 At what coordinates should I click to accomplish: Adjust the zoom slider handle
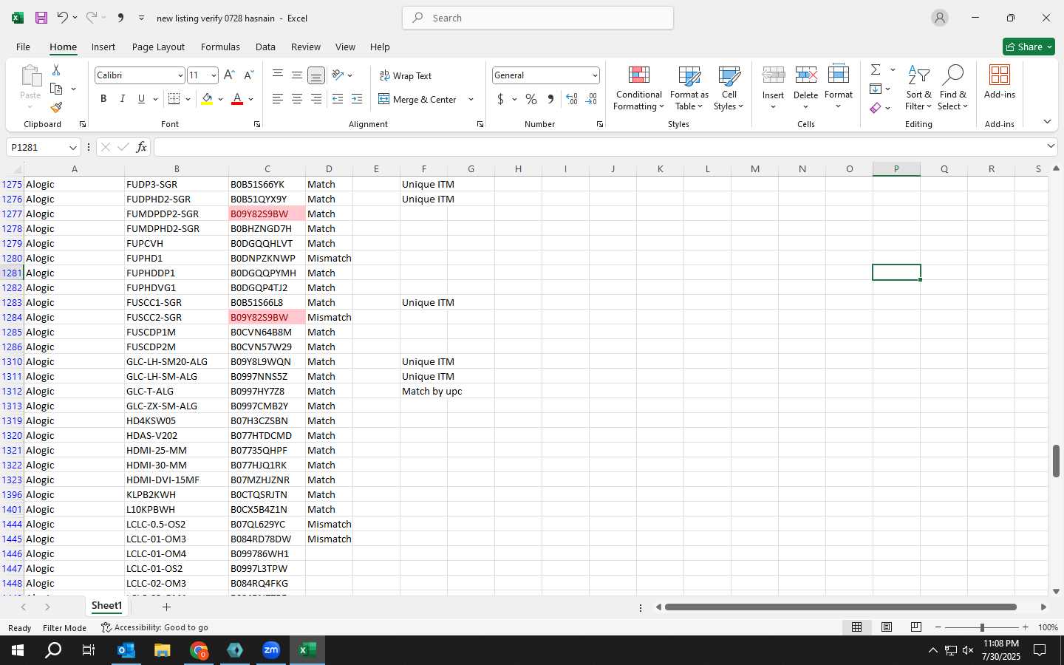982,627
